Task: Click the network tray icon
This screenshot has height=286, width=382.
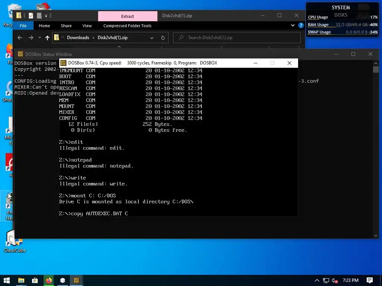Action: [x=326, y=281]
